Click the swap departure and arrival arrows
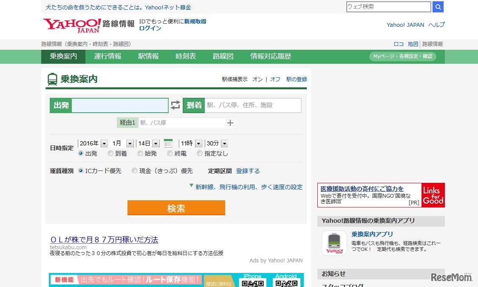The width and height of the screenshot is (478, 287). pos(175,105)
